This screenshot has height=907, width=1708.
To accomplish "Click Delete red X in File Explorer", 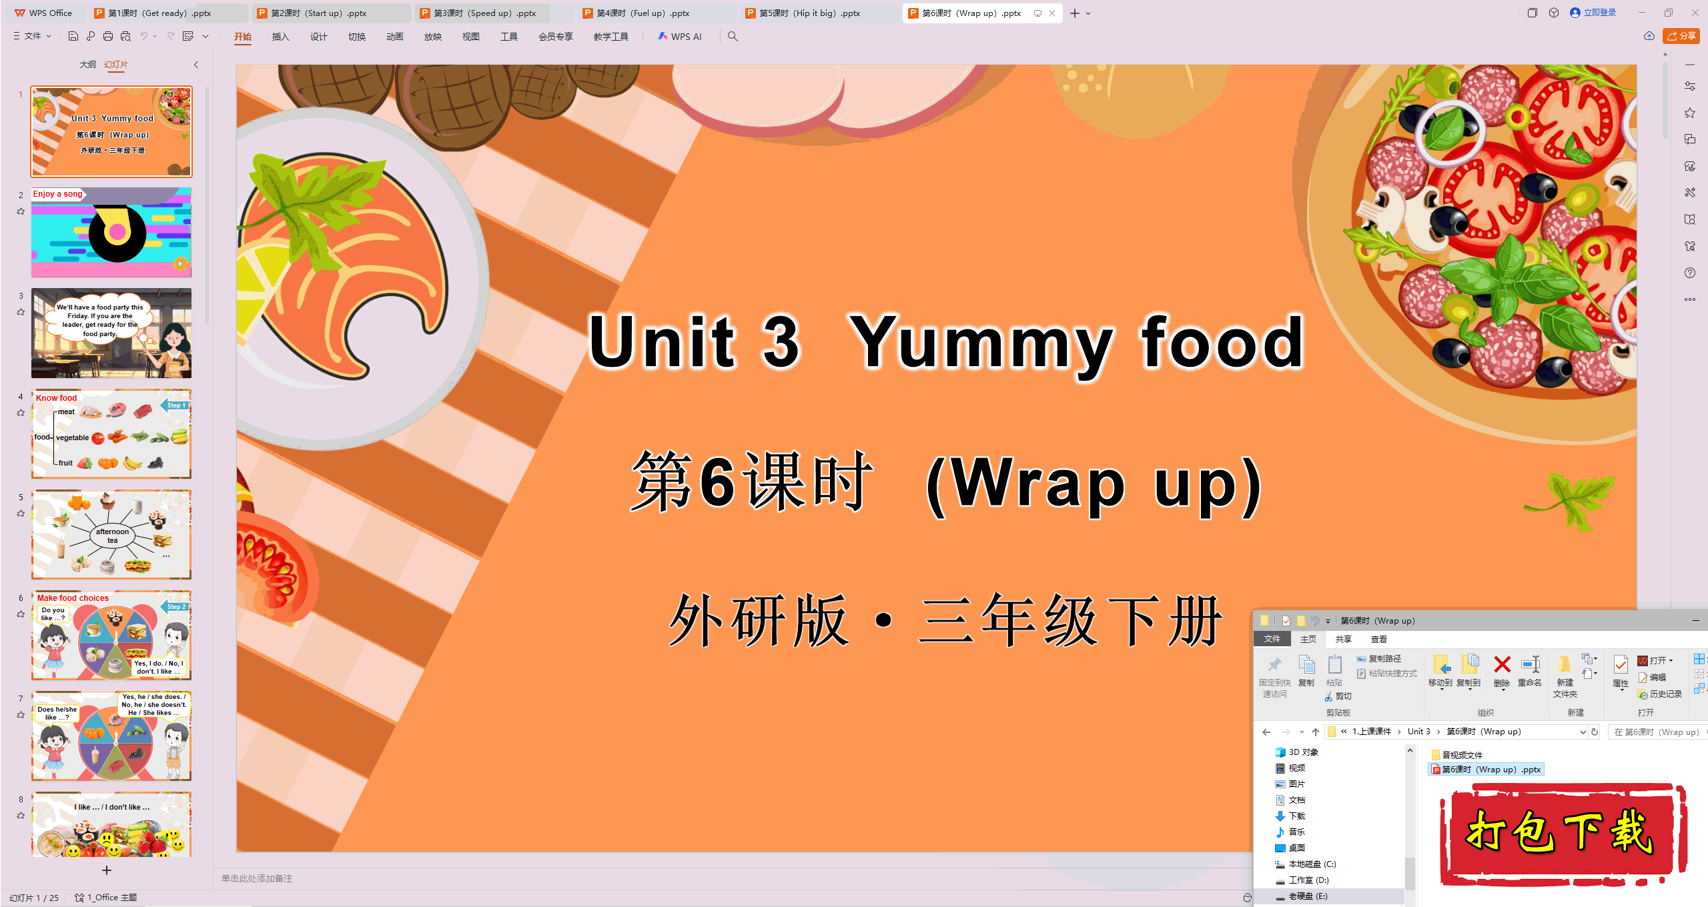I will (x=1502, y=664).
